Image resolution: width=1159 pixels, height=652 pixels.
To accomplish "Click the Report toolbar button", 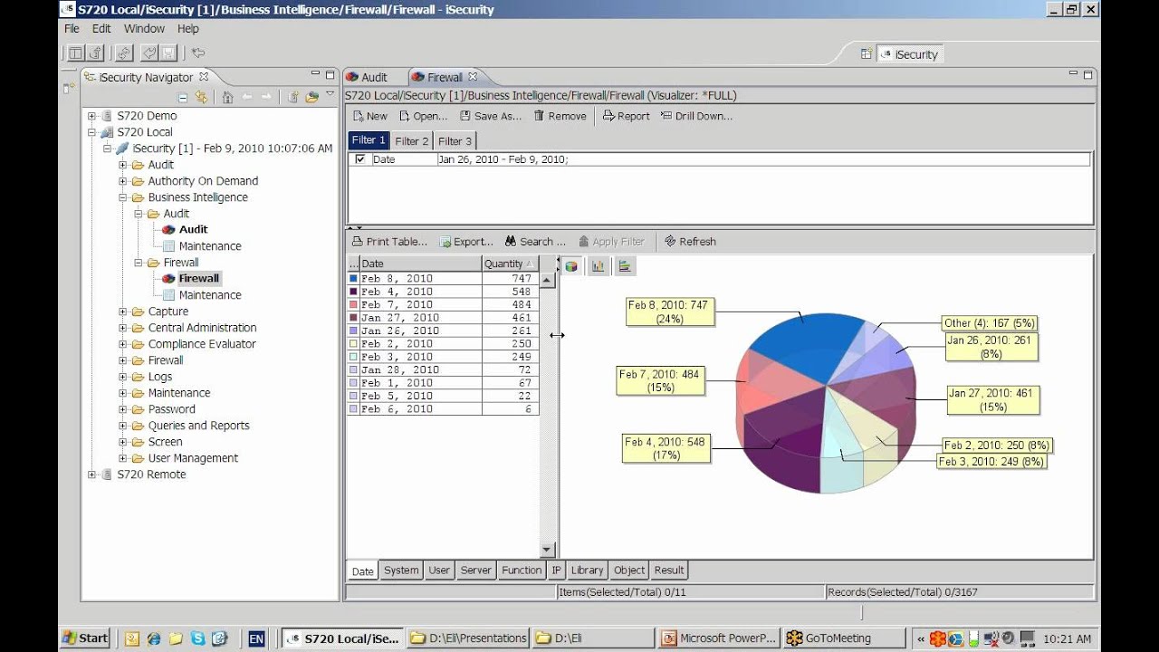I will tap(627, 116).
